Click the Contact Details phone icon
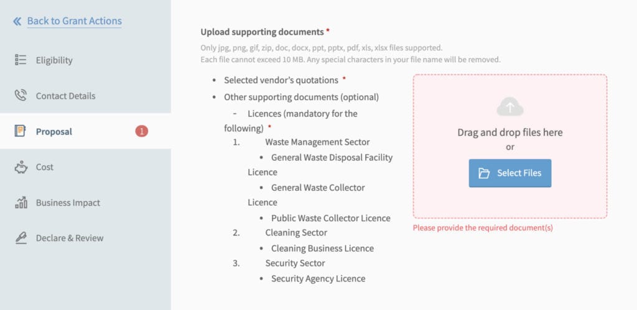Viewport: 637px width, 310px height. coord(21,95)
